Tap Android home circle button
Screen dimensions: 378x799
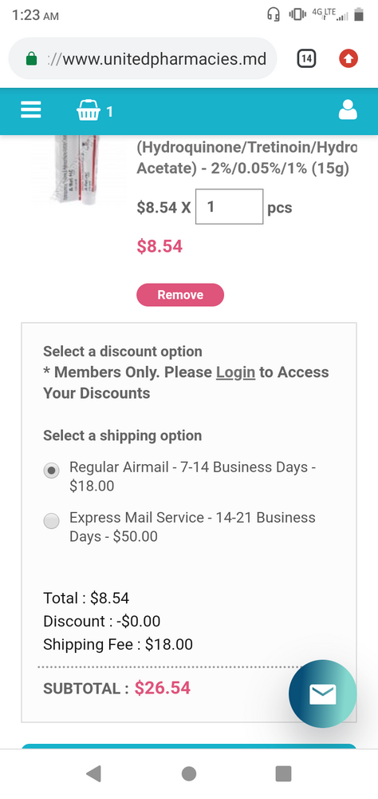click(x=189, y=773)
